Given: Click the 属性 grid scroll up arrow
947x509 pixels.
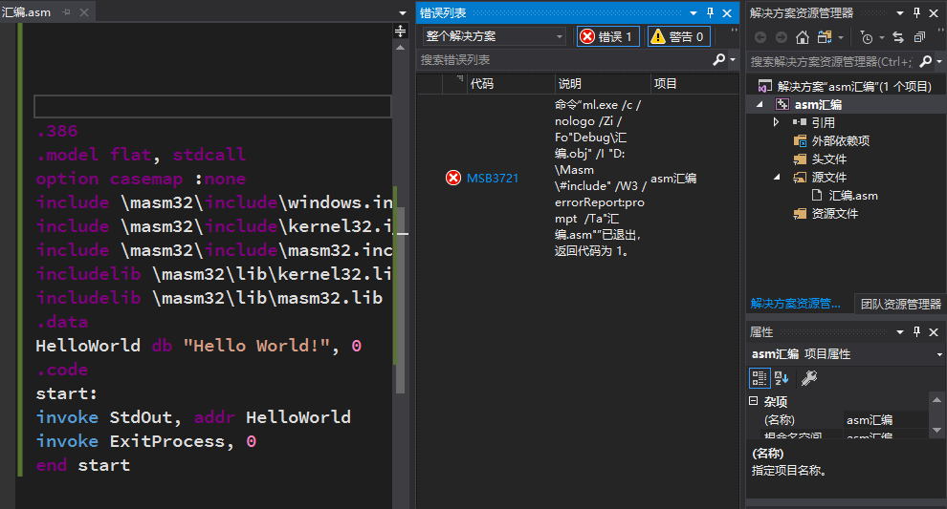Looking at the screenshot, I should 936,400.
